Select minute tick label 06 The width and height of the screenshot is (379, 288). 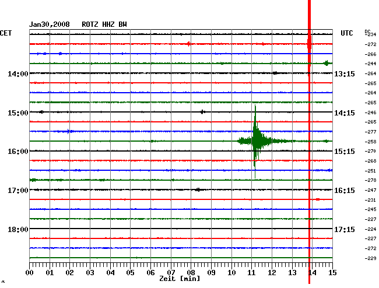(x=150, y=273)
